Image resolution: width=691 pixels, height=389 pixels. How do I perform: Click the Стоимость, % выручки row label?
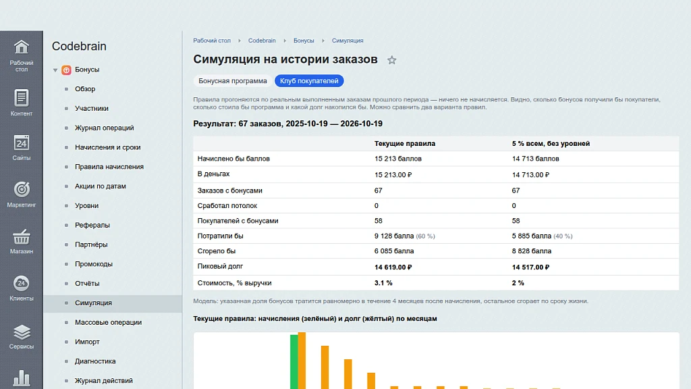(234, 283)
